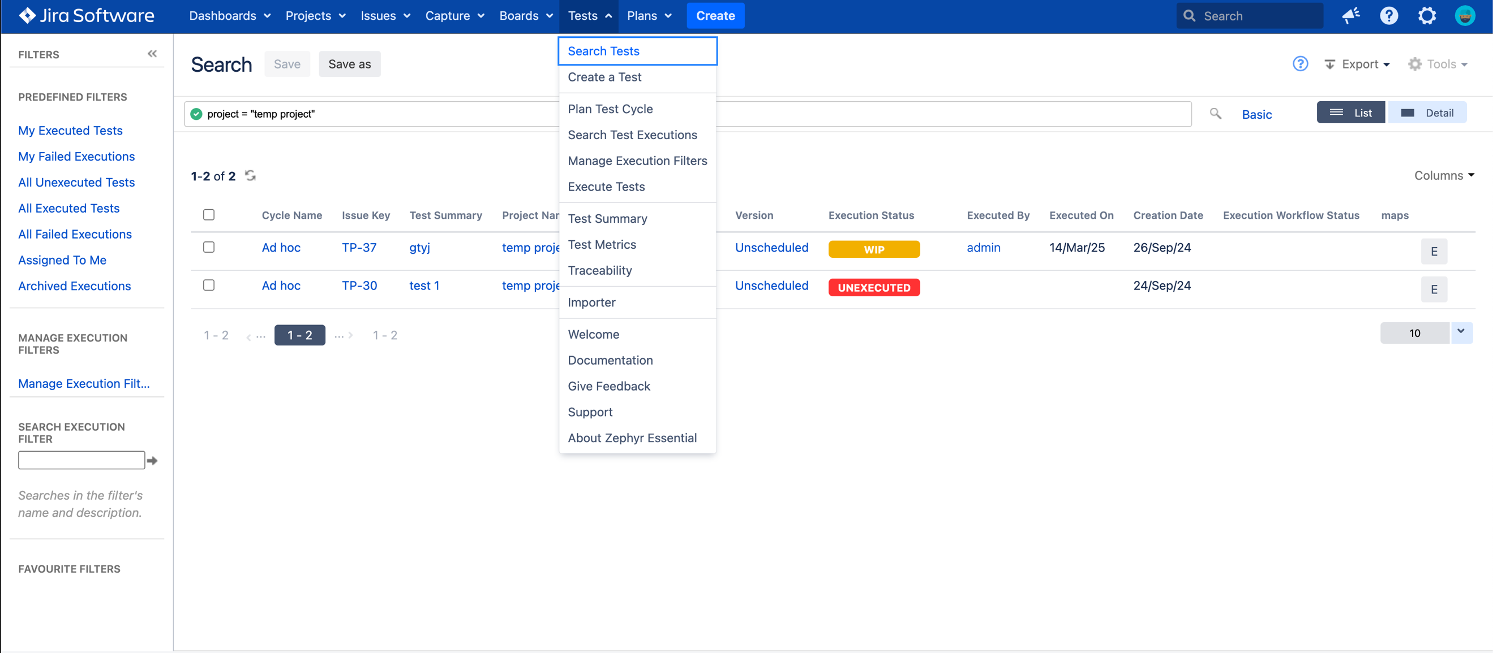Refresh results with the reload icon
1493x653 pixels.
pyautogui.click(x=250, y=175)
